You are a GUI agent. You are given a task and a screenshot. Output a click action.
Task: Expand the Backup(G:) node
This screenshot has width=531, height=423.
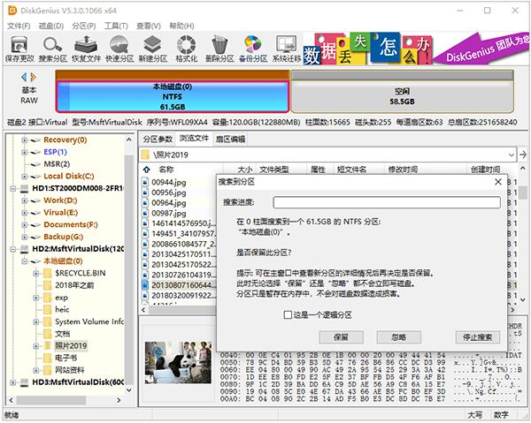[25, 237]
